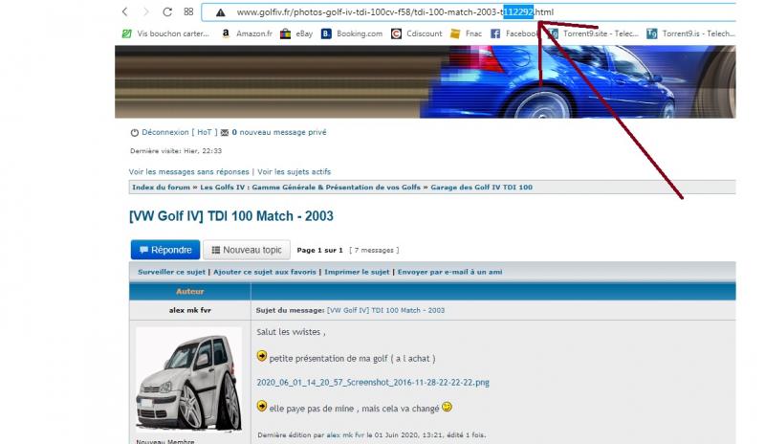The height and width of the screenshot is (444, 765).
Task: Open the Amazon.fr bookmark
Action: 254,33
